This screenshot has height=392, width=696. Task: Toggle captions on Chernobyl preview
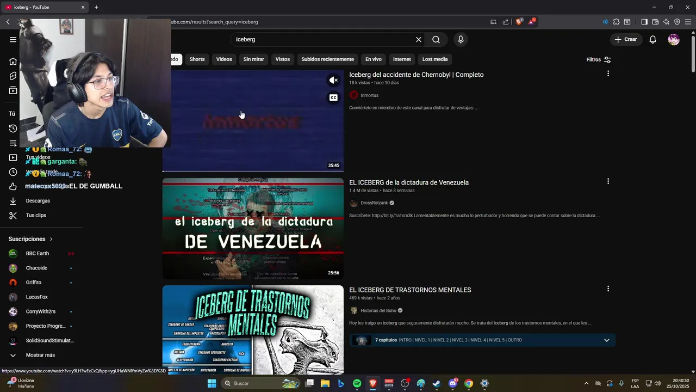pyautogui.click(x=333, y=97)
